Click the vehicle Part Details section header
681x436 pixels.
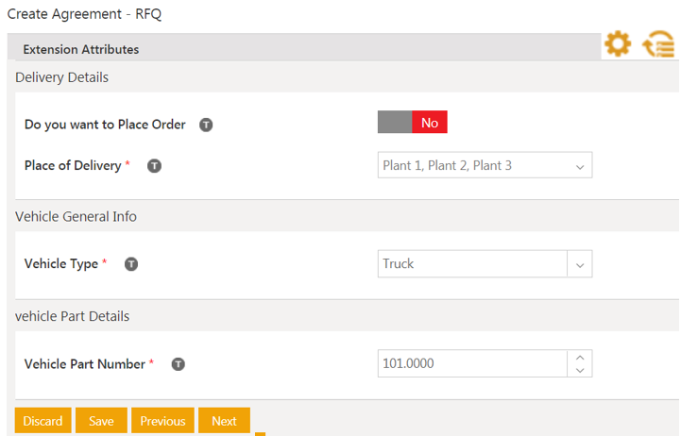click(73, 316)
